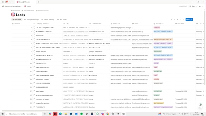
Task: Open the sort icon in database toolbar
Action: pyautogui.click(x=174, y=20)
